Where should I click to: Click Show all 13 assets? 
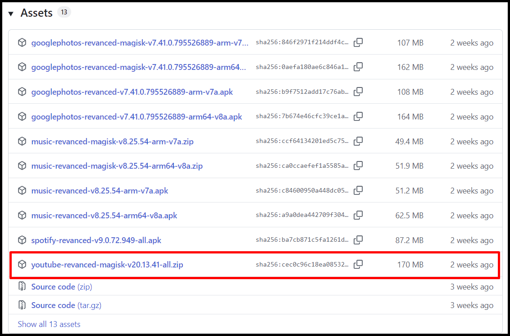(x=49, y=324)
